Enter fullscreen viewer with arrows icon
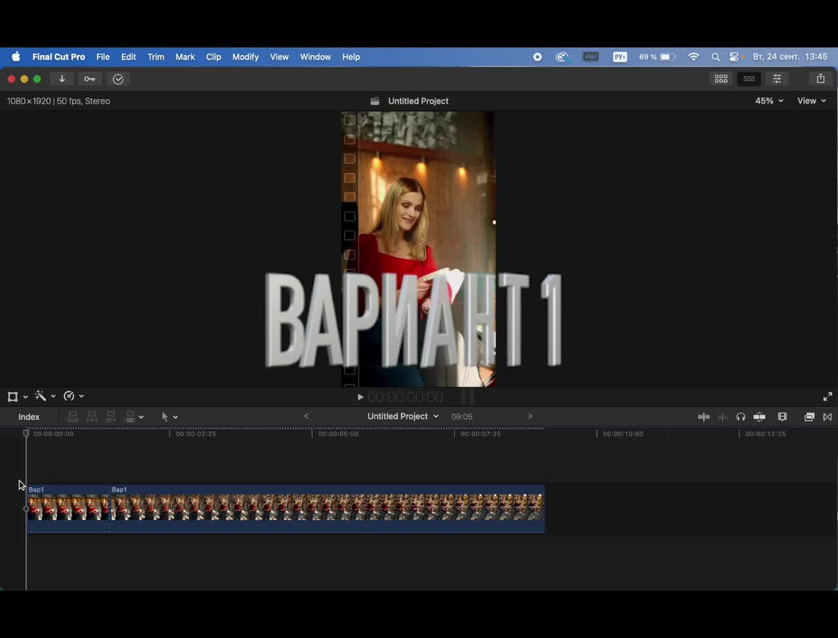The width and height of the screenshot is (838, 638). click(x=828, y=397)
